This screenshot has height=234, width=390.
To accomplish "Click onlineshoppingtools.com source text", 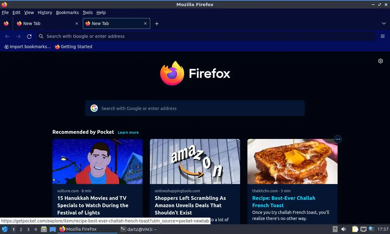I will [177, 191].
